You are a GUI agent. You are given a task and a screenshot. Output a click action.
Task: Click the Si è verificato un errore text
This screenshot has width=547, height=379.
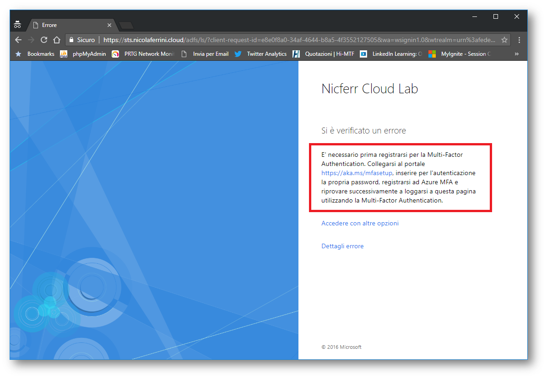(363, 131)
